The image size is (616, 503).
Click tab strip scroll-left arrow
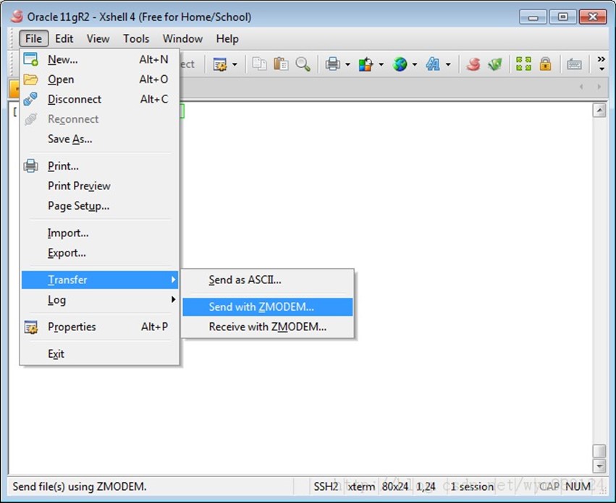pyautogui.click(x=581, y=86)
